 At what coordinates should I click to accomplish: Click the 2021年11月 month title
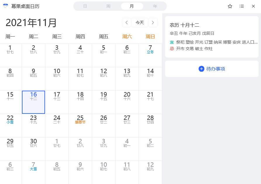[31, 23]
